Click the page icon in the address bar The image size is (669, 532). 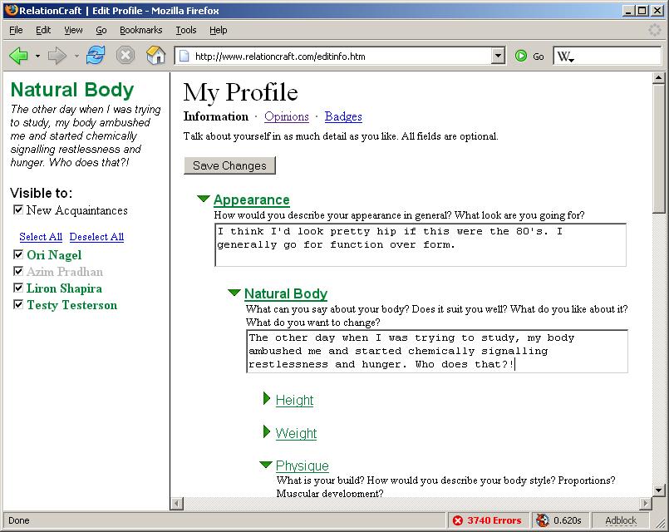point(184,56)
